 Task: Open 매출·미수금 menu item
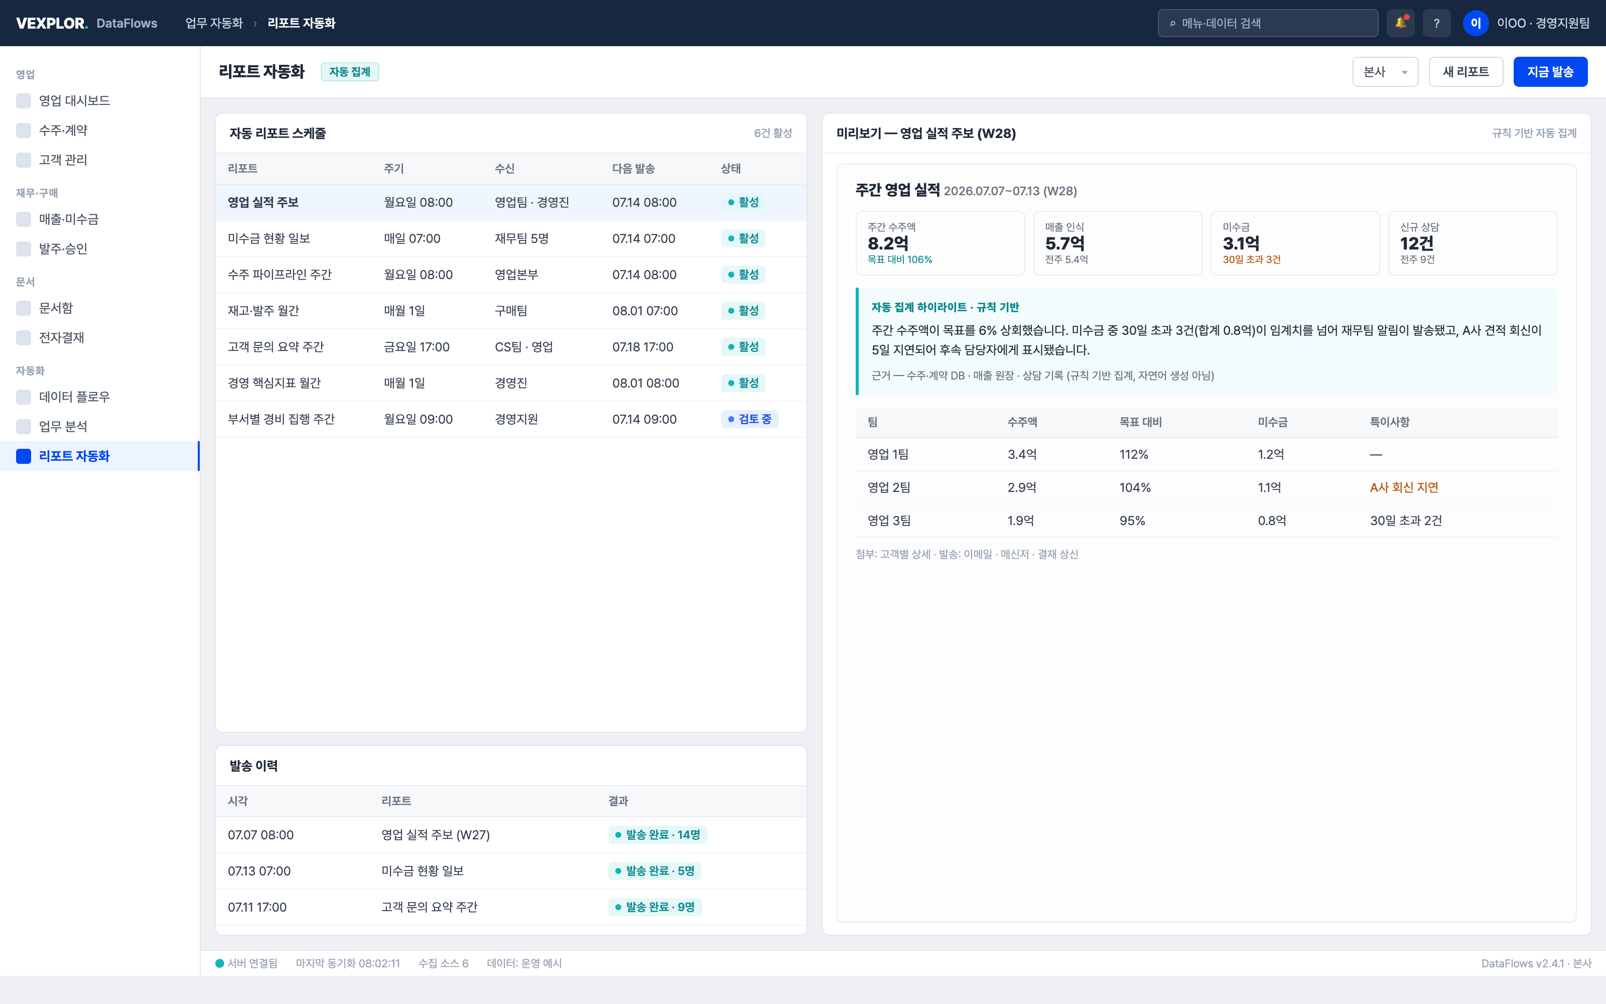(99, 219)
